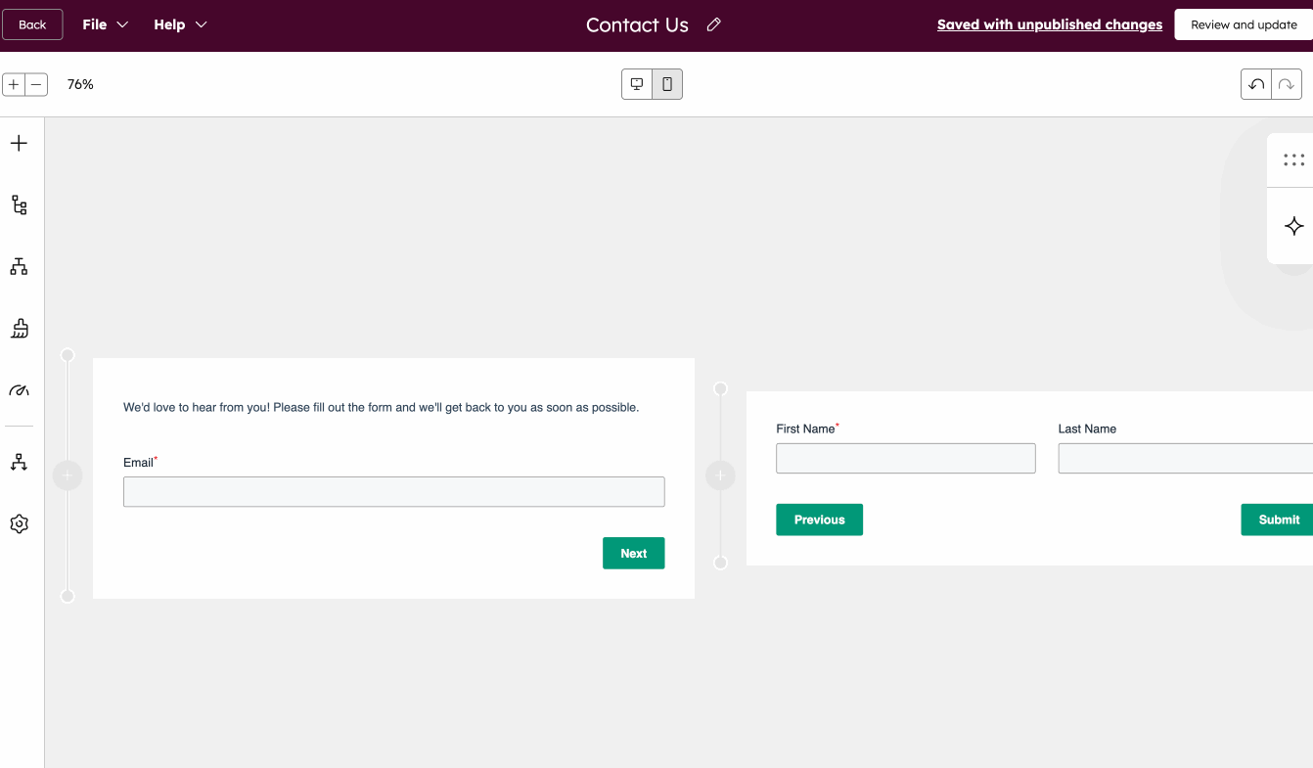1313x768 pixels.
Task: Click the six-dot drag handle panel
Action: (x=1294, y=159)
